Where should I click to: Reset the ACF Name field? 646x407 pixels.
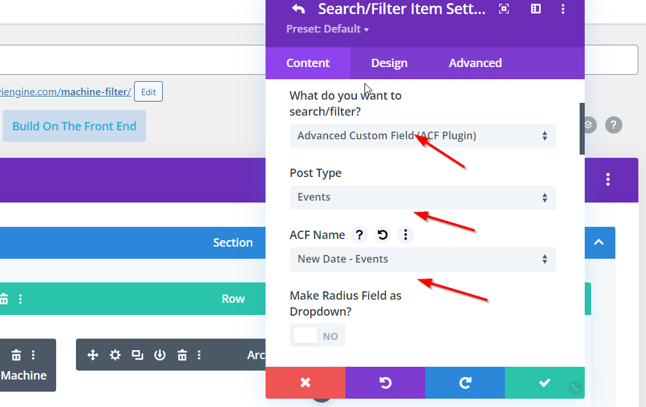382,235
